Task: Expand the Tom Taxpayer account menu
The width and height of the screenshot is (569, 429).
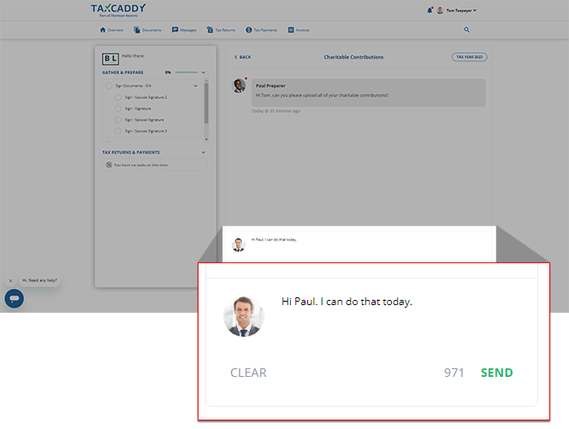Action: 461,10
